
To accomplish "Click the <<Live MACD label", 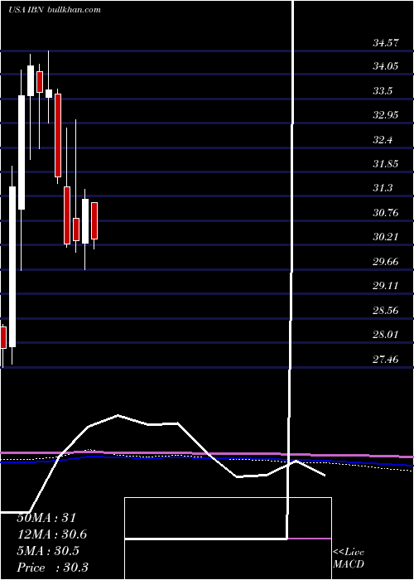I will [349, 558].
